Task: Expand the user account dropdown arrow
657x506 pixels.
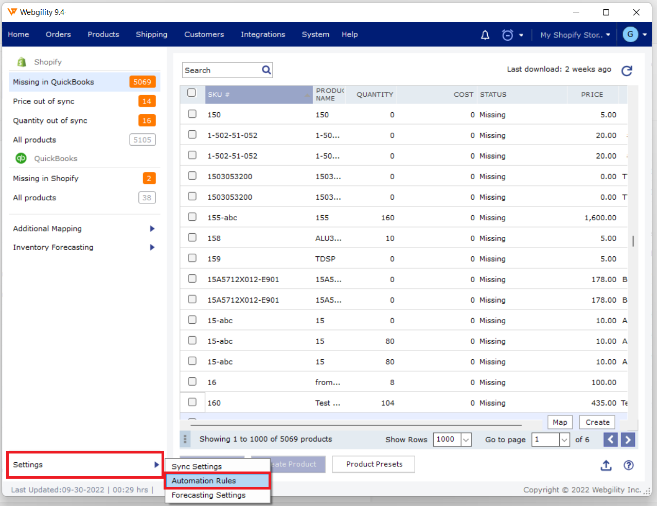Action: point(645,35)
